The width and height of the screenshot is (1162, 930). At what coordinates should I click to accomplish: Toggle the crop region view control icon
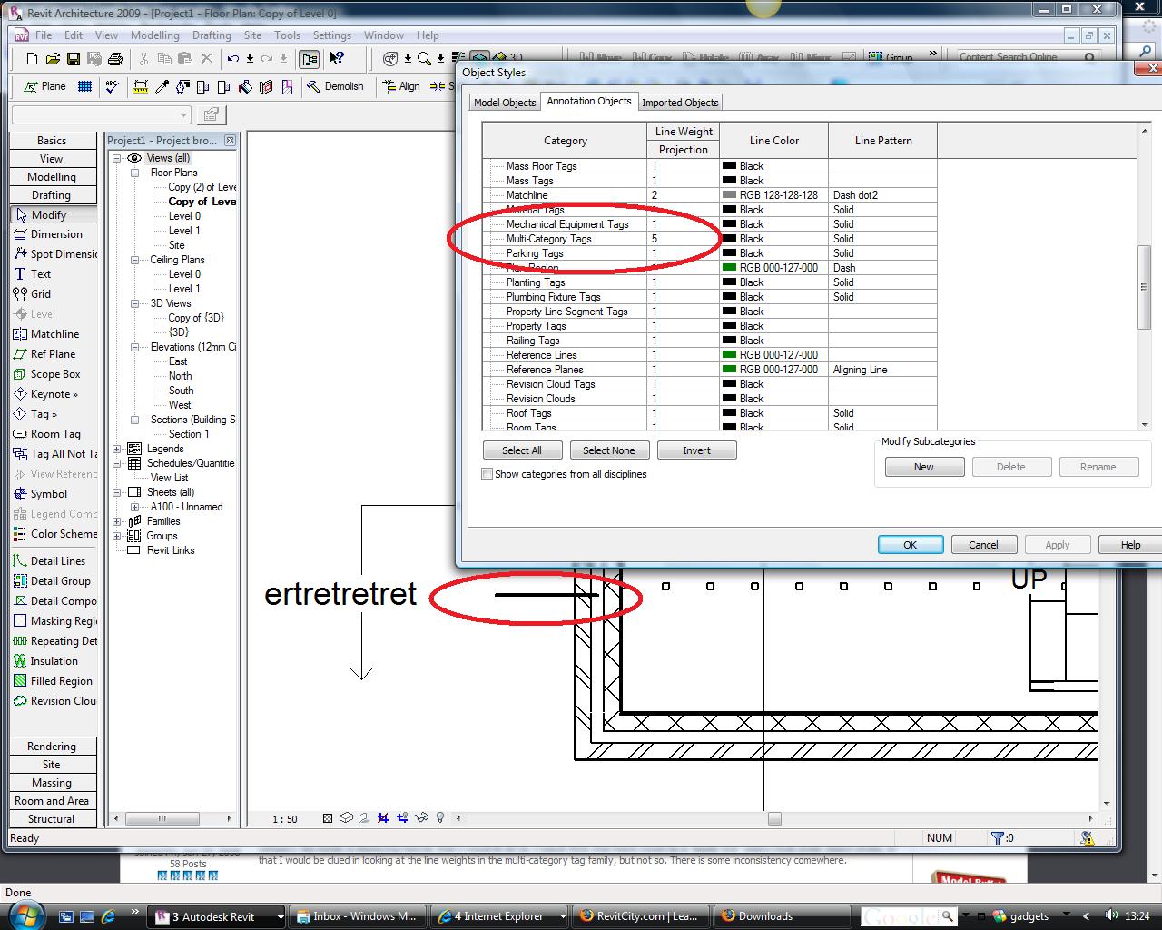tap(382, 818)
